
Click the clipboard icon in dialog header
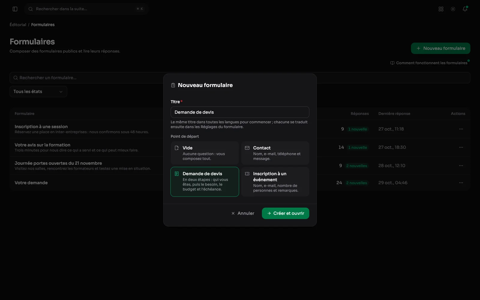click(x=173, y=85)
